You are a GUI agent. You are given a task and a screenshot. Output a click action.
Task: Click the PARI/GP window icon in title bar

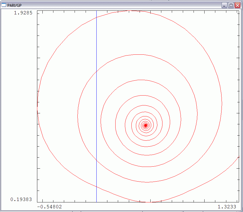(x=4, y=5)
